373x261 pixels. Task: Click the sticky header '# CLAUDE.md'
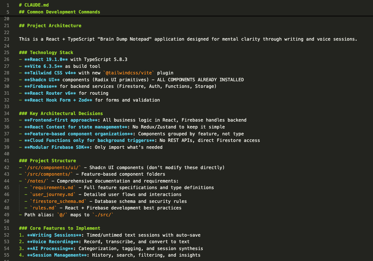coord(34,5)
